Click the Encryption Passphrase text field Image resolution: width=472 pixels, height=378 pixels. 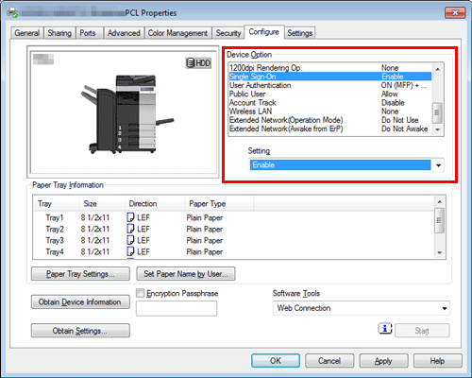pyautogui.click(x=177, y=308)
